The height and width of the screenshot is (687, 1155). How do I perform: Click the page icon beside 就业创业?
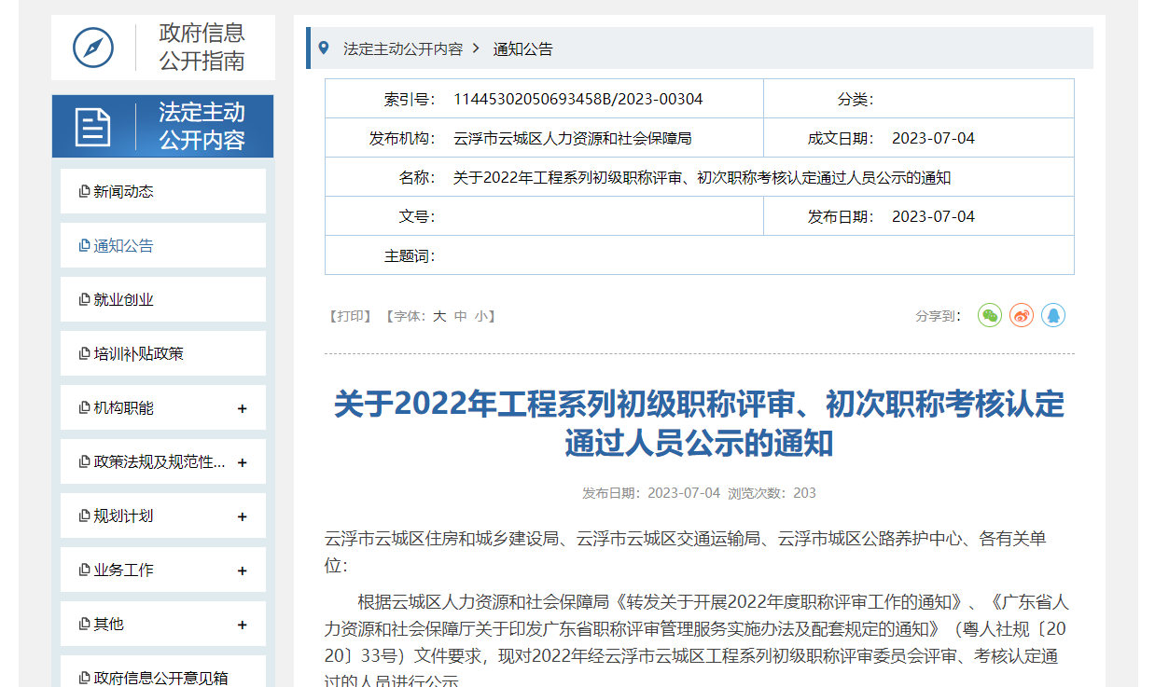pos(85,300)
